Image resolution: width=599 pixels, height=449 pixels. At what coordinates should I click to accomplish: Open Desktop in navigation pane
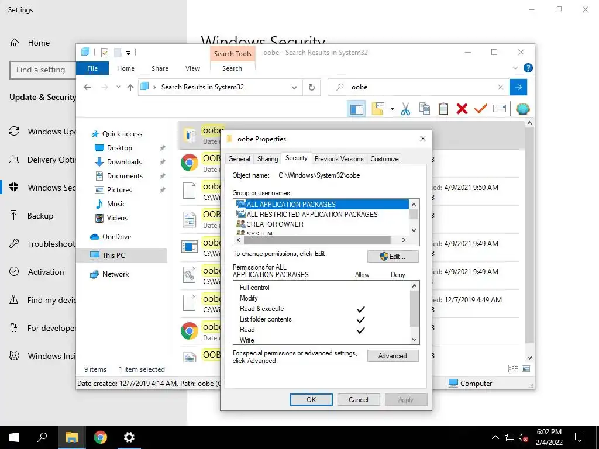point(119,148)
